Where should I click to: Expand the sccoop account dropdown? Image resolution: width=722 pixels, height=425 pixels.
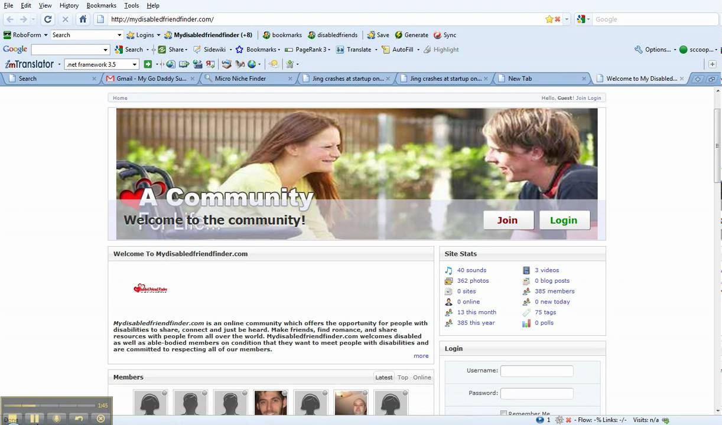click(x=717, y=50)
